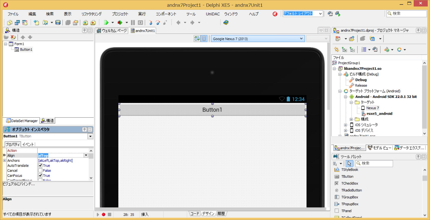This screenshot has height=220, width=430.
Task: Click the Remove file from project icon
Action: click(x=93, y=22)
